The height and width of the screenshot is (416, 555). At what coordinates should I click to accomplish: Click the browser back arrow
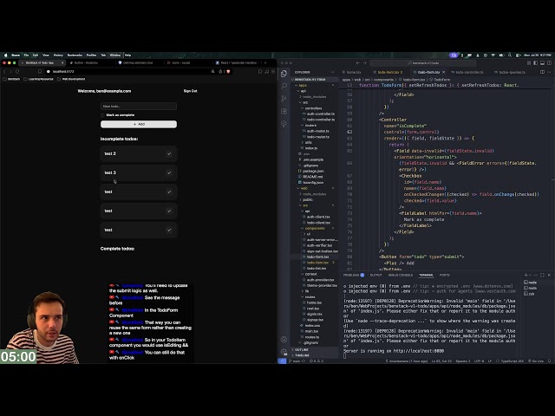point(4,71)
